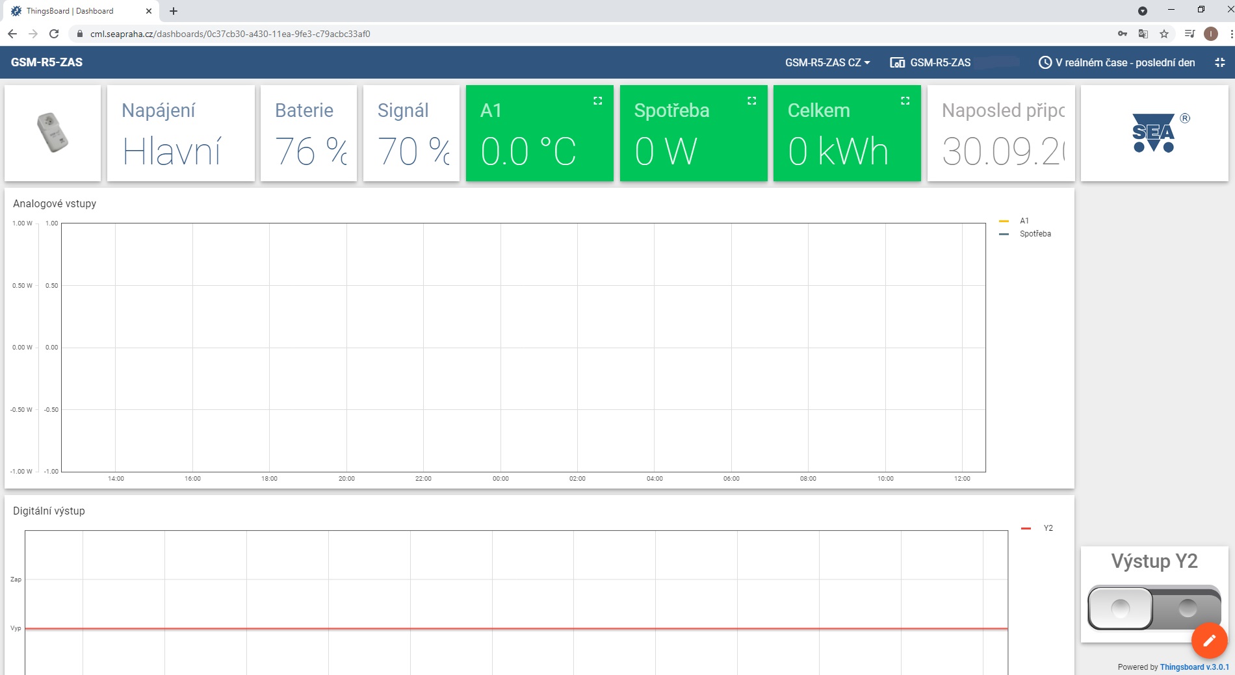The width and height of the screenshot is (1235, 675).
Task: Click the GSM-R5-ZAS dashboard title
Action: tap(47, 62)
